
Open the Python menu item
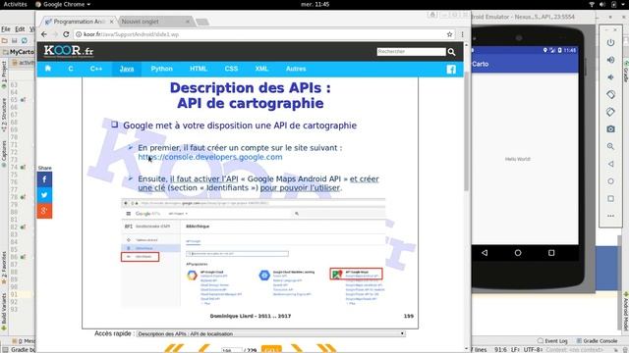pyautogui.click(x=161, y=69)
